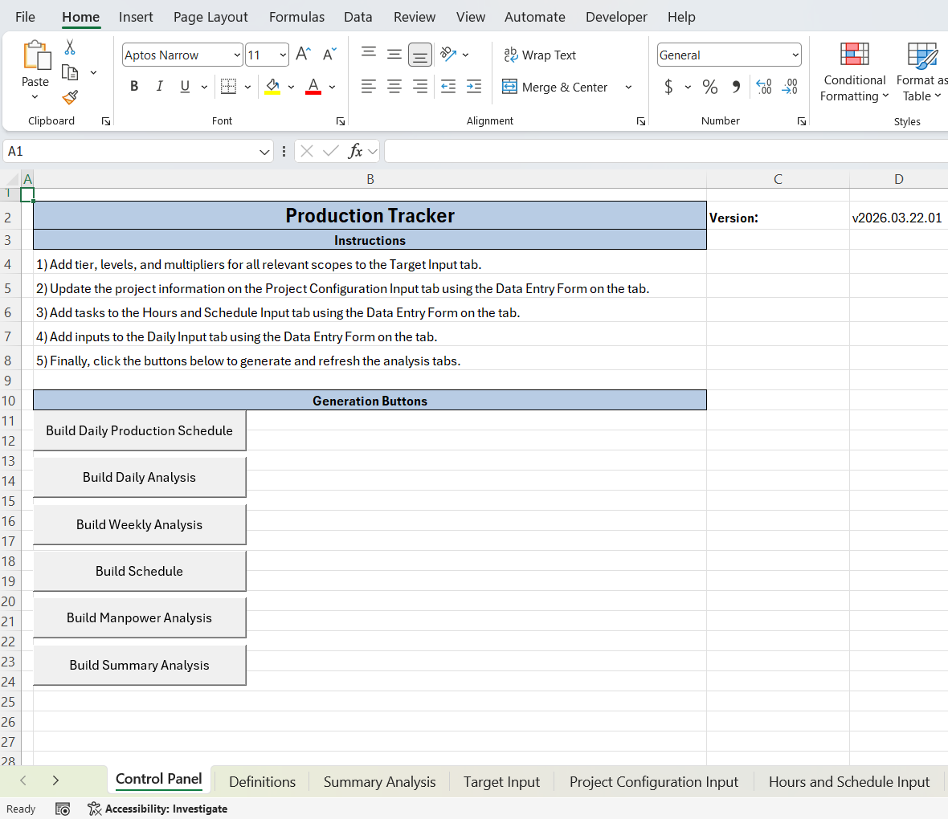Increase decimal places
The width and height of the screenshot is (948, 819).
click(x=763, y=87)
